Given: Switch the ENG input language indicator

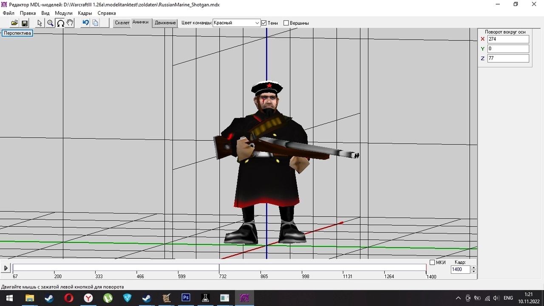Looking at the screenshot, I should pyautogui.click(x=508, y=298).
